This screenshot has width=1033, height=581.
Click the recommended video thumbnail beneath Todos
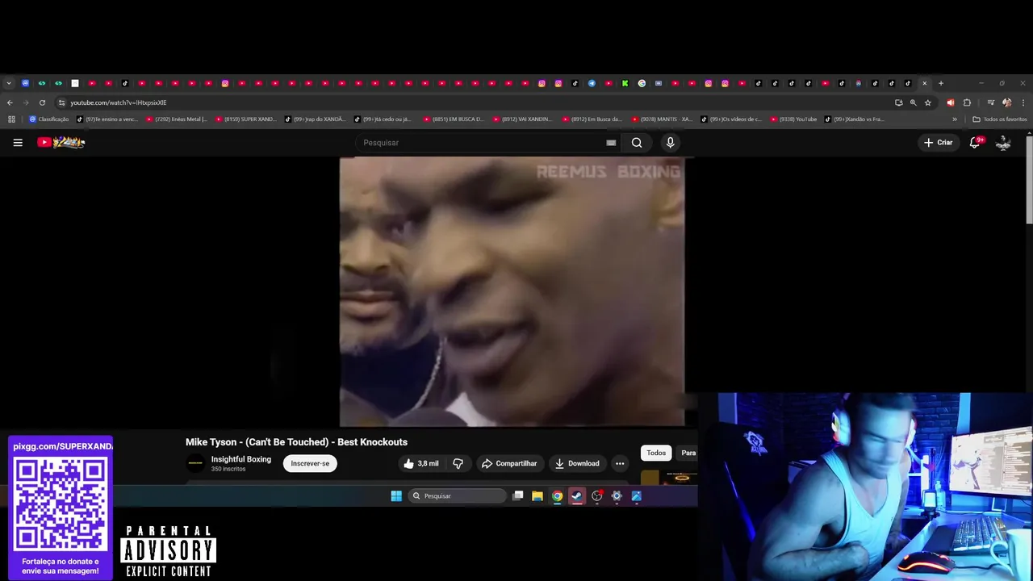(669, 477)
